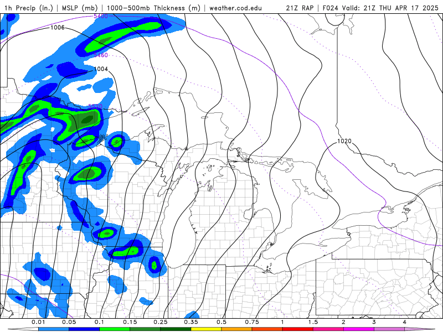Viewport: 443px width, 332px height.
Task: Click the purple '5520' thickness label
Action: [95, 106]
